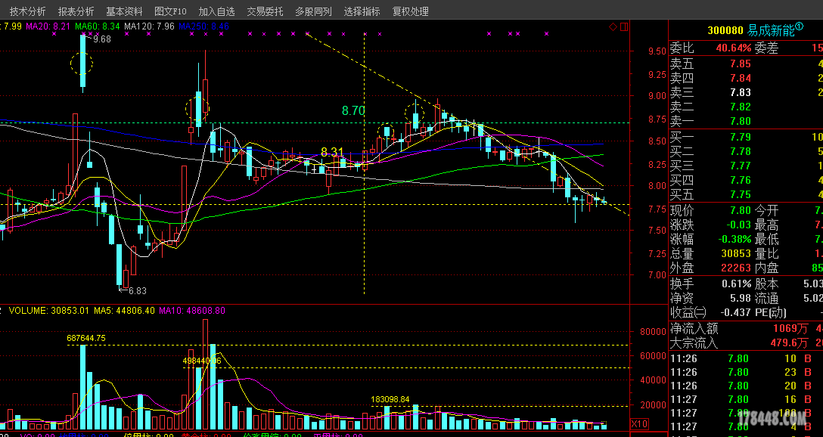This screenshot has width=823, height=437.
Task: Click the MA250 indicator label
Action: coord(204,26)
